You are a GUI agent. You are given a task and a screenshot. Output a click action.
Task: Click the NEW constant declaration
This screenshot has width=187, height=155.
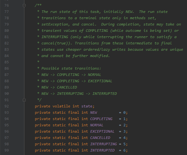(94, 112)
